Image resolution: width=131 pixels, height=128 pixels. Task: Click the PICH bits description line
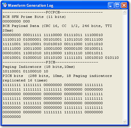[x=57, y=76]
